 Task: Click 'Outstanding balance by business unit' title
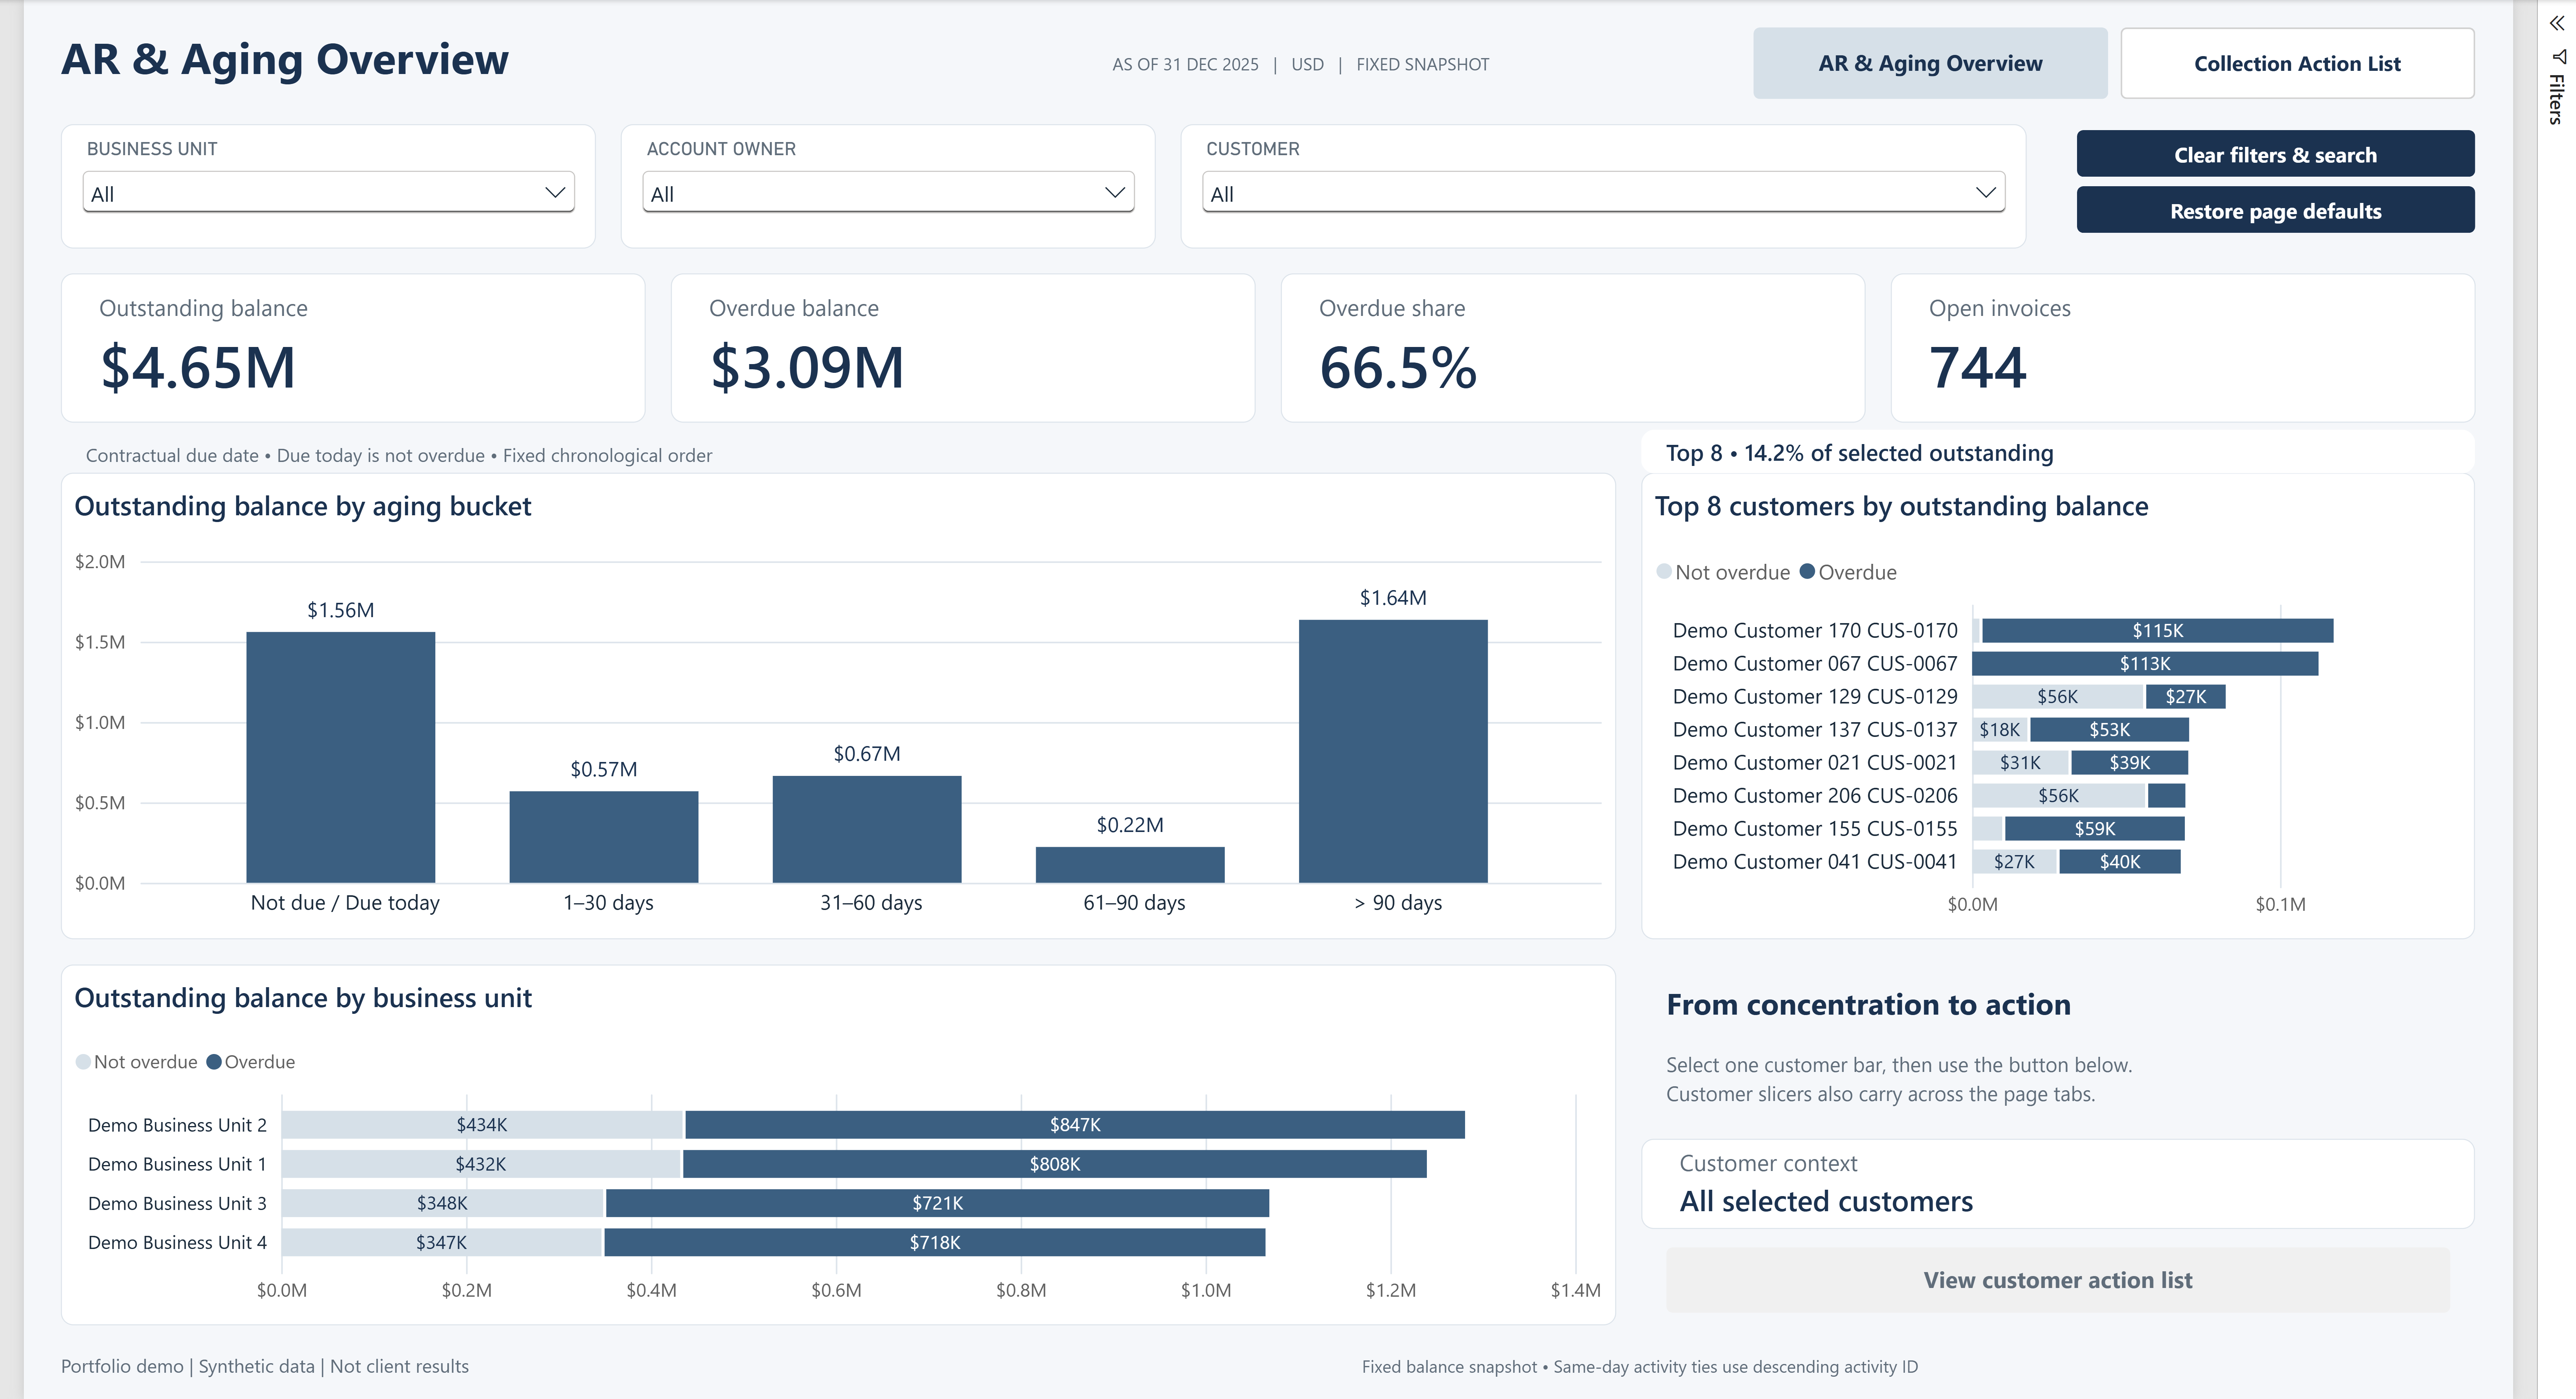pyautogui.click(x=303, y=998)
